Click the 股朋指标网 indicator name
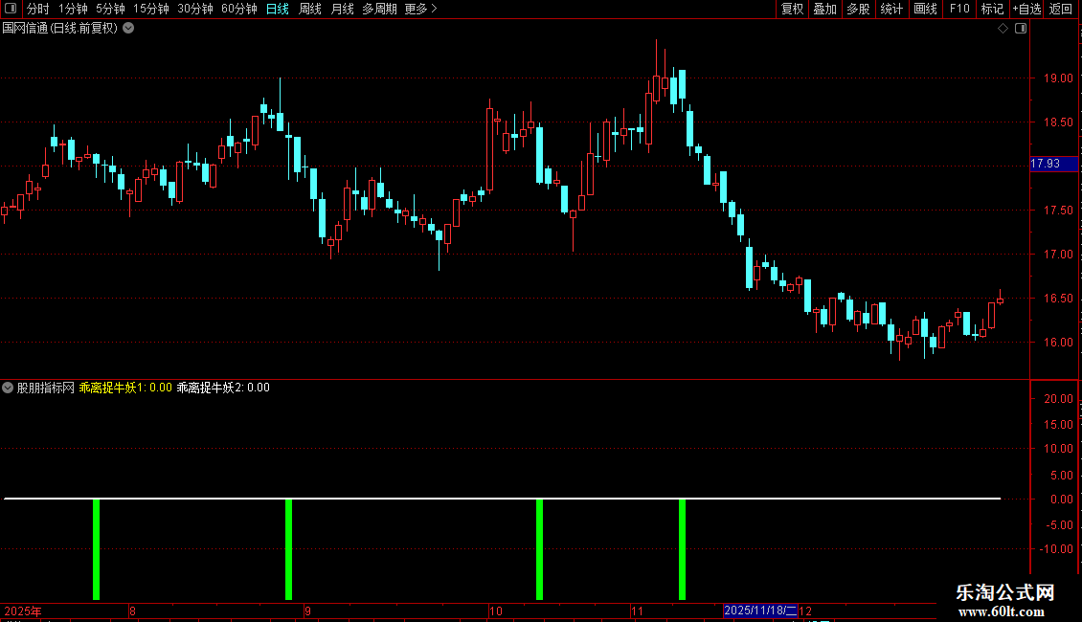 [46, 388]
